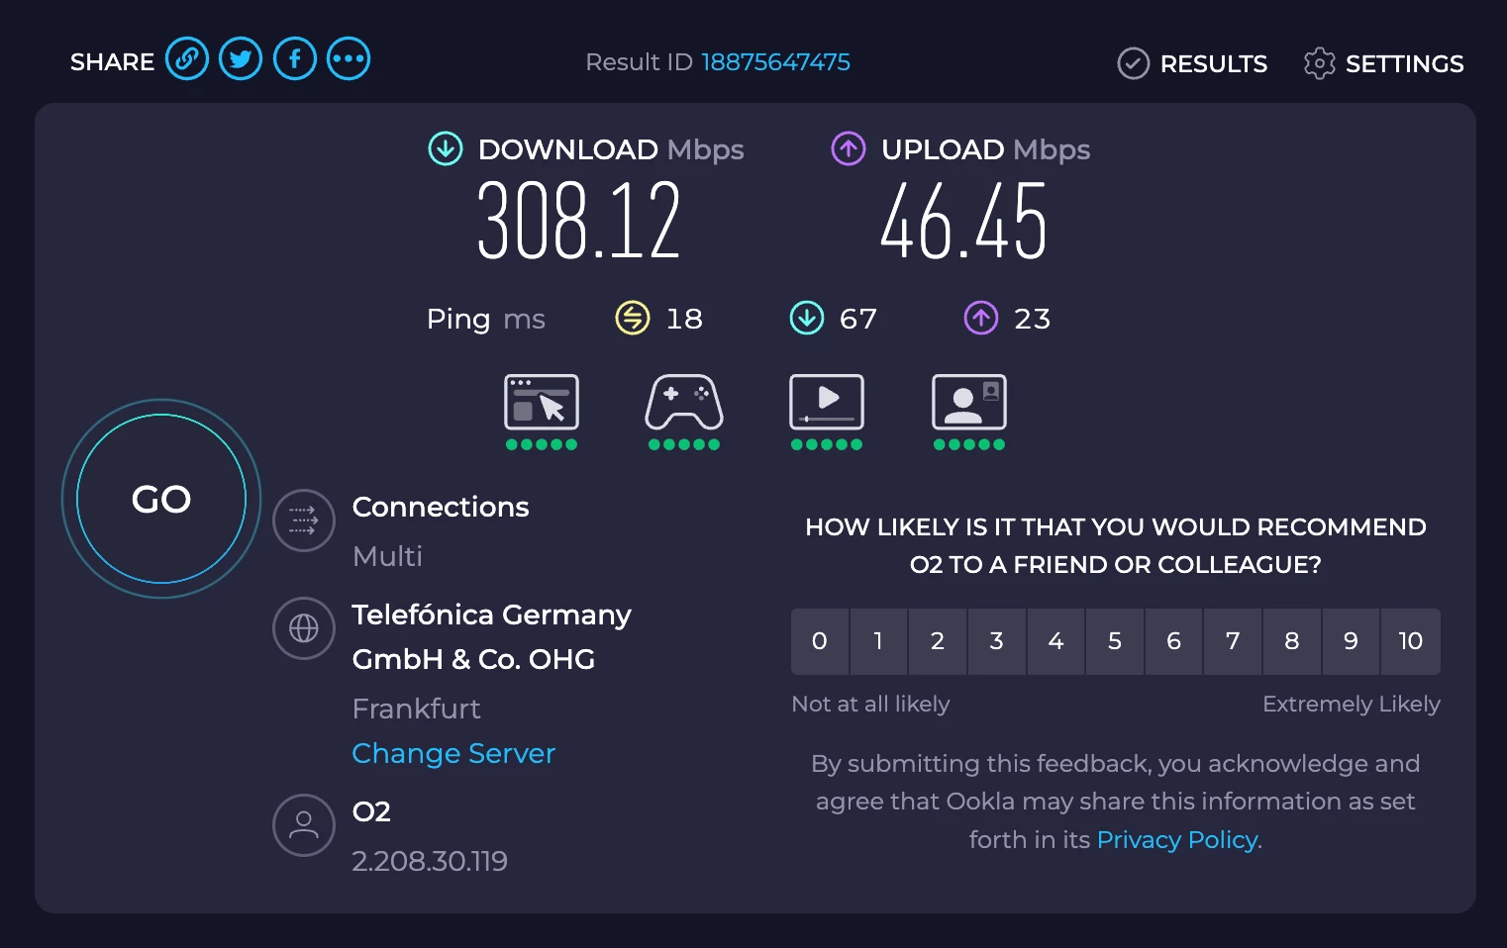Viewport: 1507px width, 948px height.
Task: Open the Privacy Policy link
Action: (1178, 840)
